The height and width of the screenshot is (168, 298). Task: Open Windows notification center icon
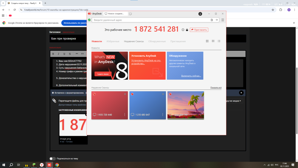point(293,165)
